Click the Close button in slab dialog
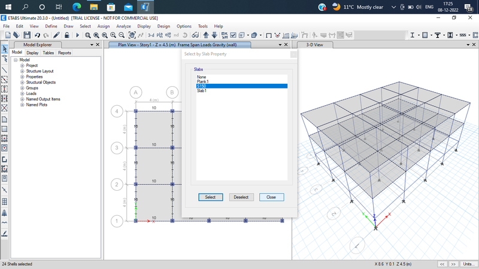The height and width of the screenshot is (269, 479). (x=271, y=197)
